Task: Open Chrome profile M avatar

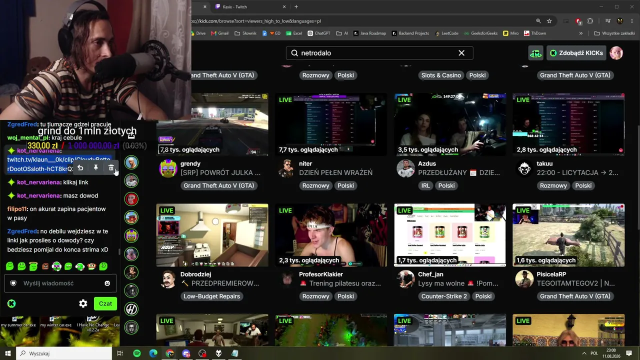Action: (620, 21)
